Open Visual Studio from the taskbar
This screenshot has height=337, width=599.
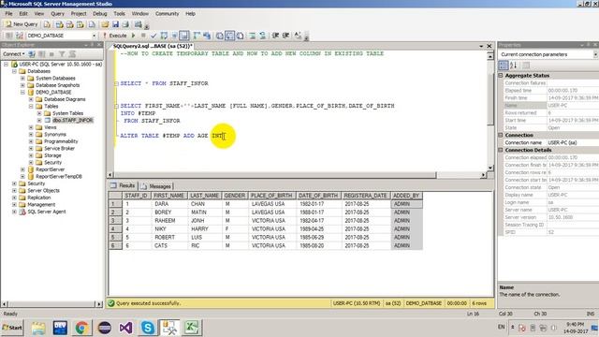pyautogui.click(x=125, y=328)
